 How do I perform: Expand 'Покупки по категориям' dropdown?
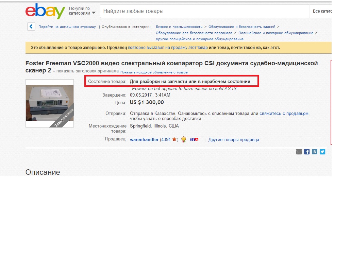click(82, 11)
